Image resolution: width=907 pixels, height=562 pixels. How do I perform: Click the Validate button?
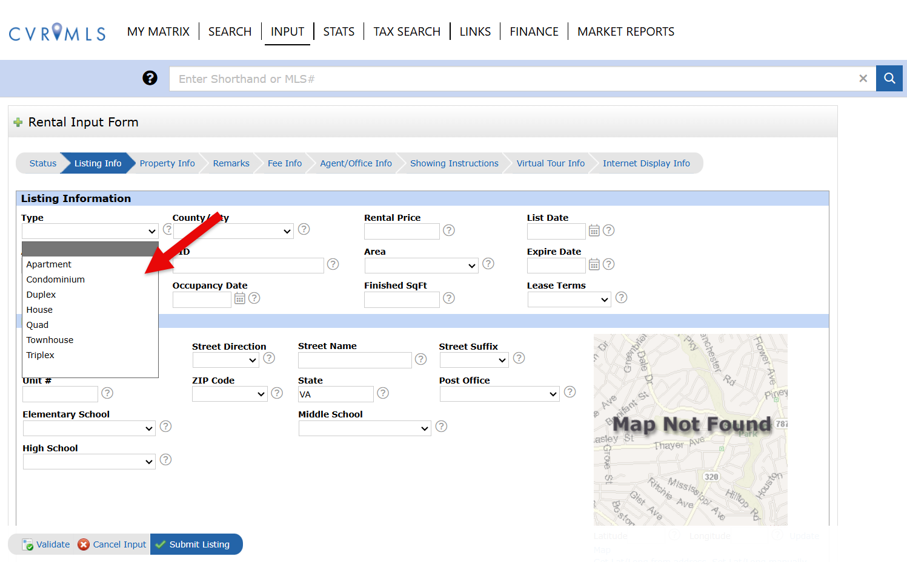[x=46, y=544]
